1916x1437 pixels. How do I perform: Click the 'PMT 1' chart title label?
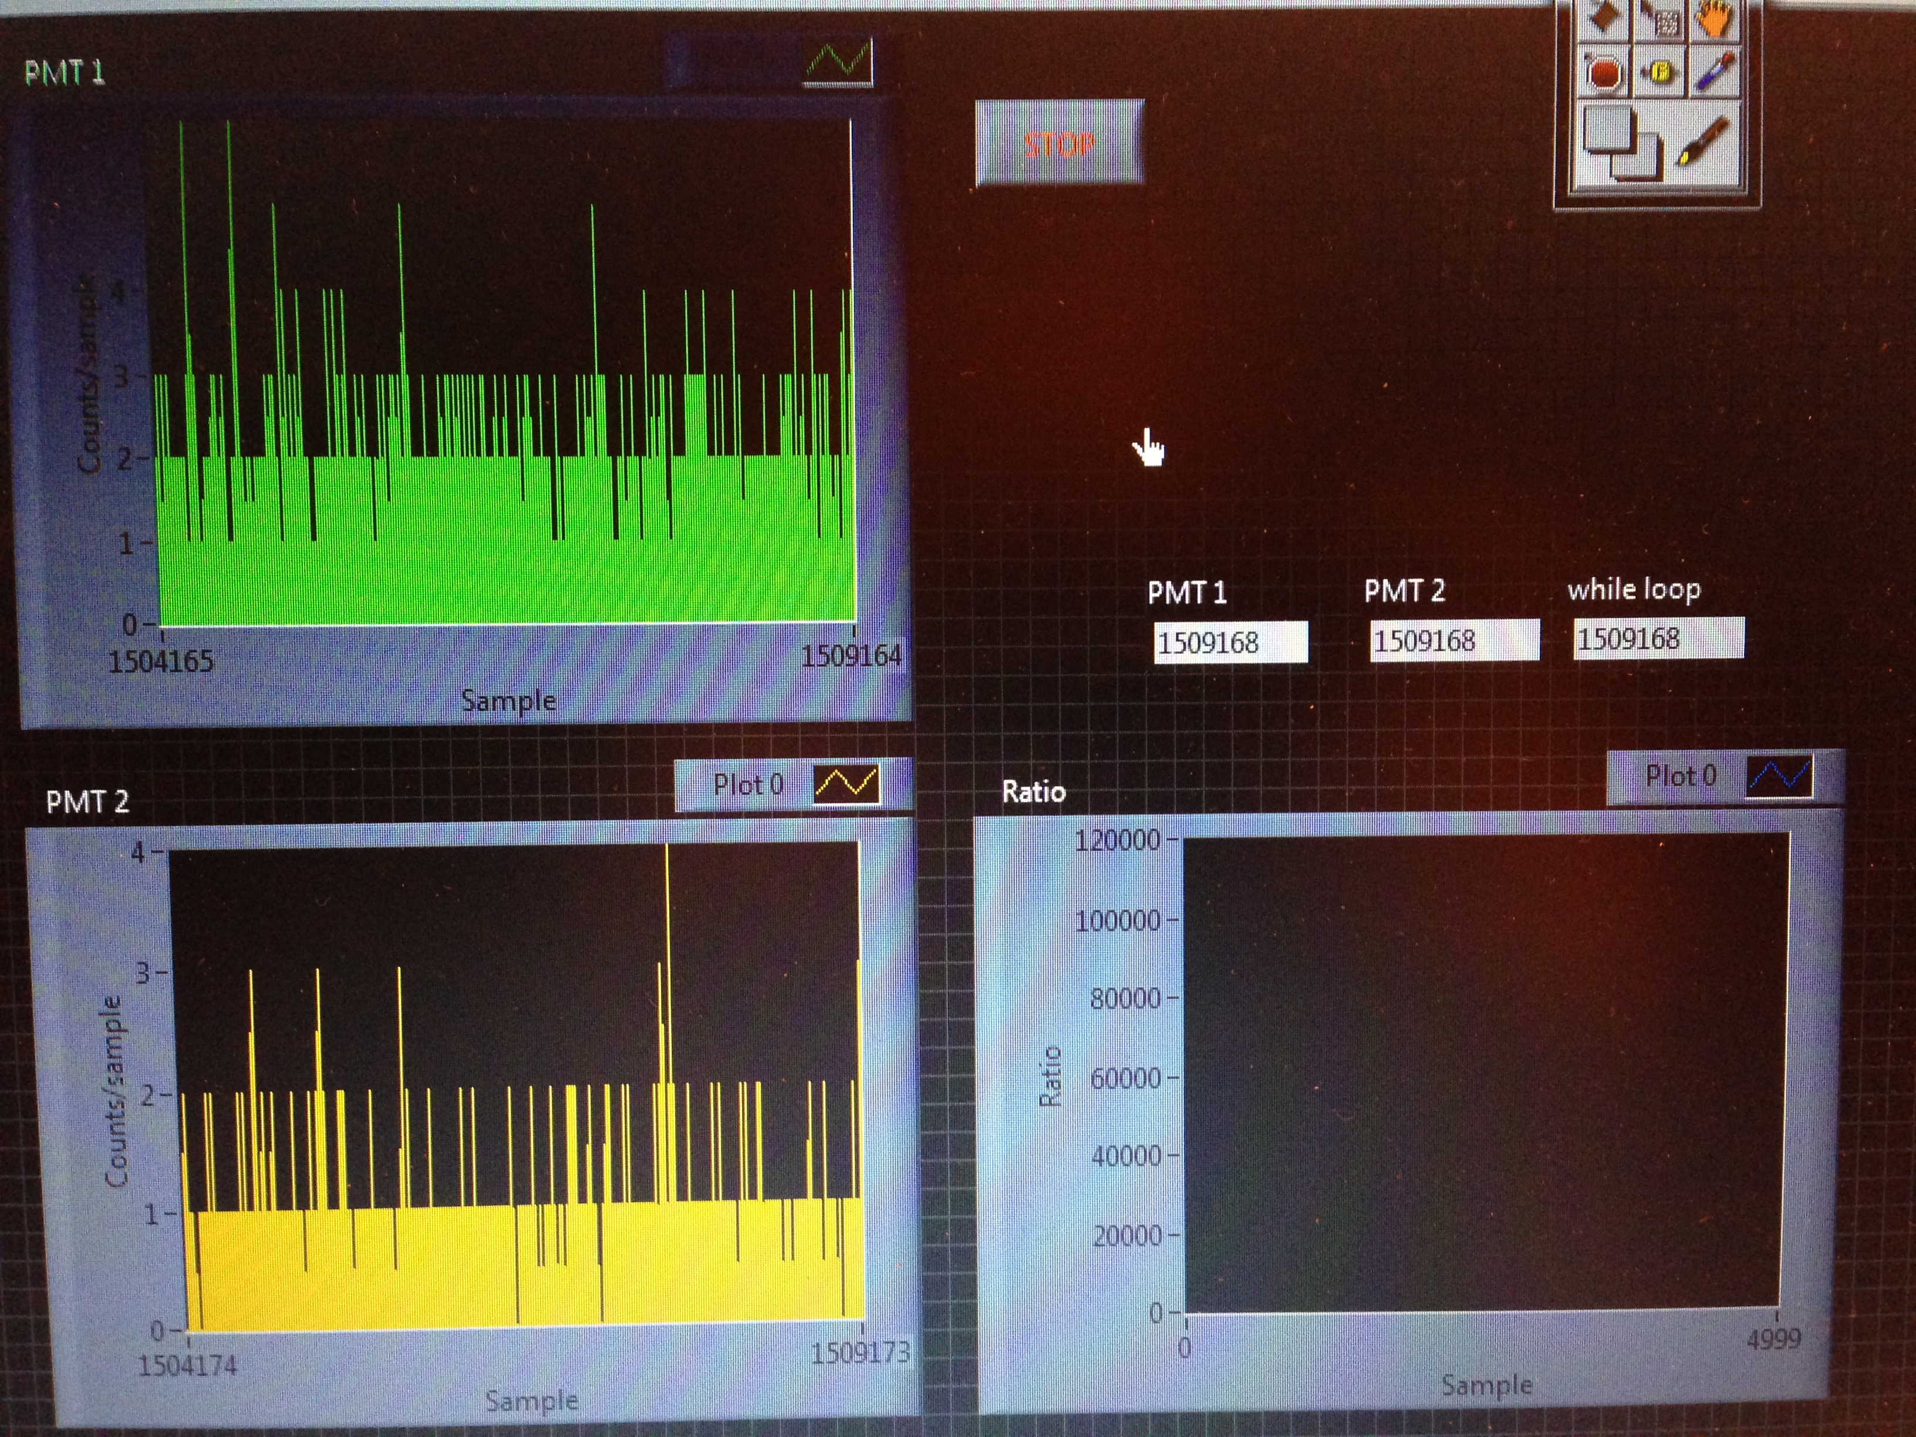[65, 73]
